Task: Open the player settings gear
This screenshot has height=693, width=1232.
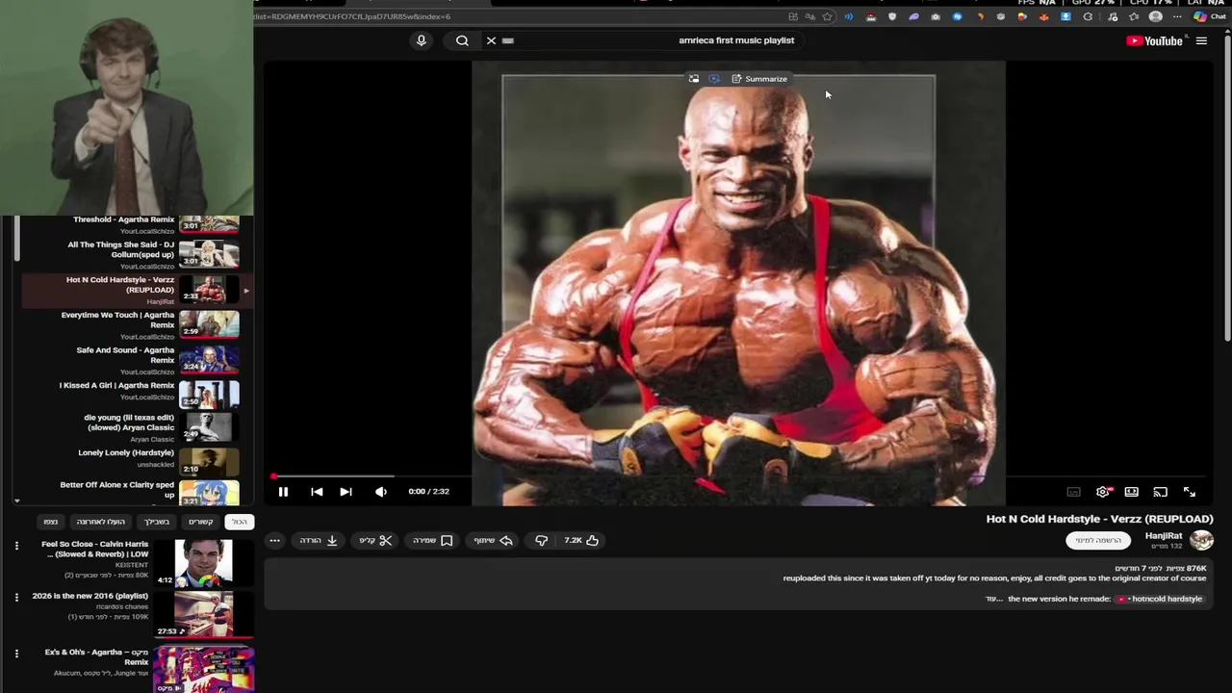Action: point(1103,492)
